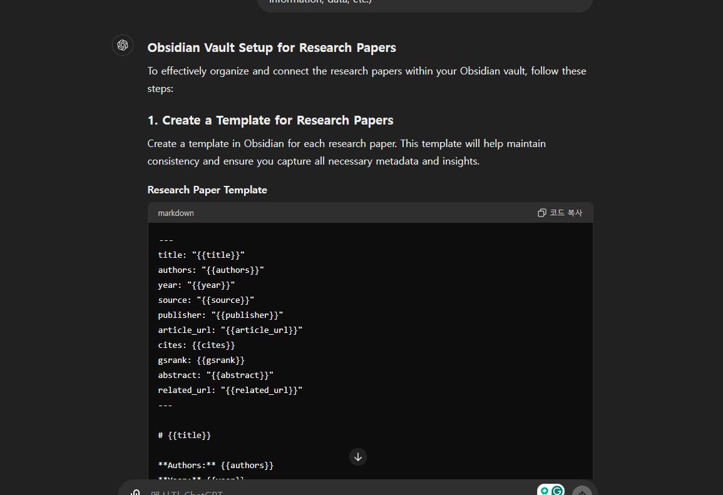Click the code line 'article_url: "{{article_url}}"'

click(230, 330)
